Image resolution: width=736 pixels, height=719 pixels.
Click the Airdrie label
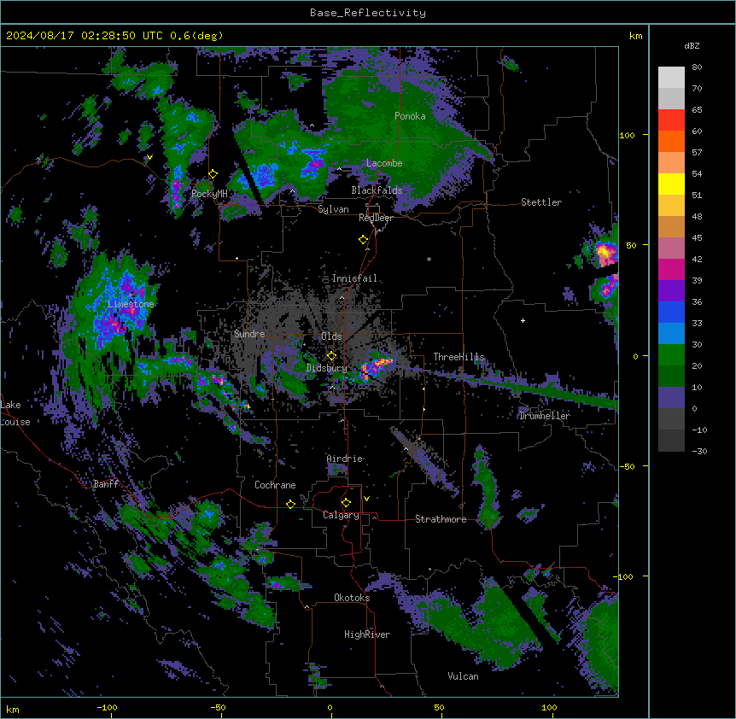tap(345, 459)
